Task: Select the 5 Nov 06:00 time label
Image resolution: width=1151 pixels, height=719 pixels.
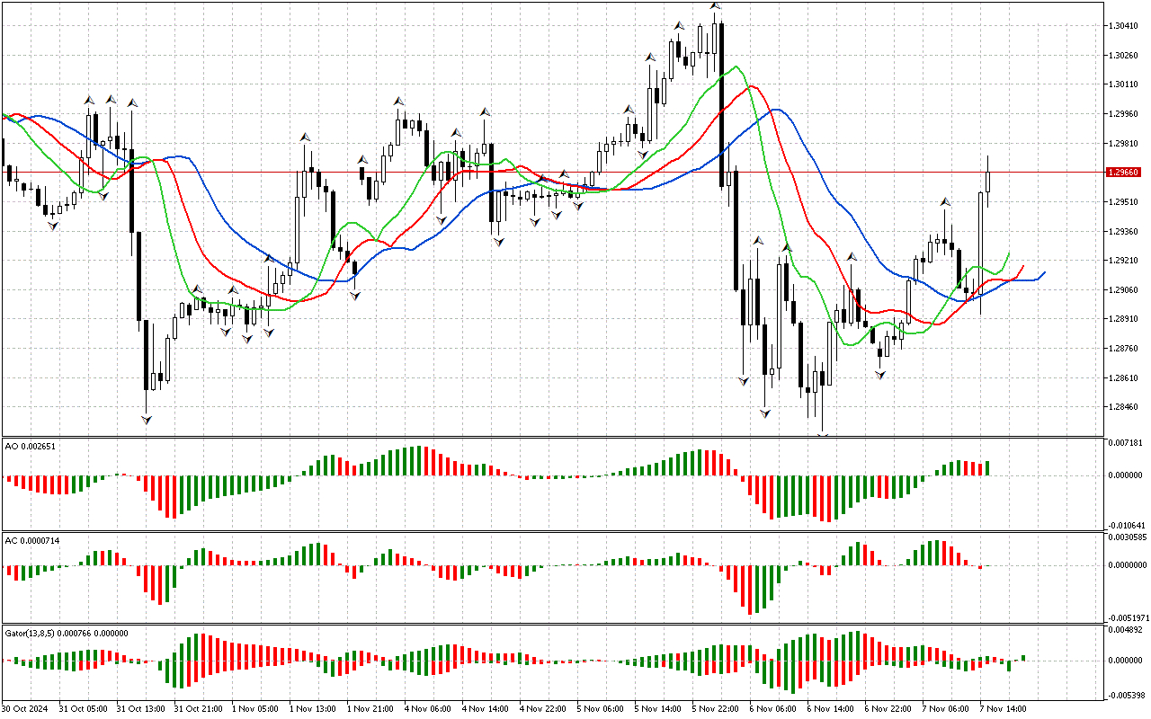Action: tap(602, 708)
